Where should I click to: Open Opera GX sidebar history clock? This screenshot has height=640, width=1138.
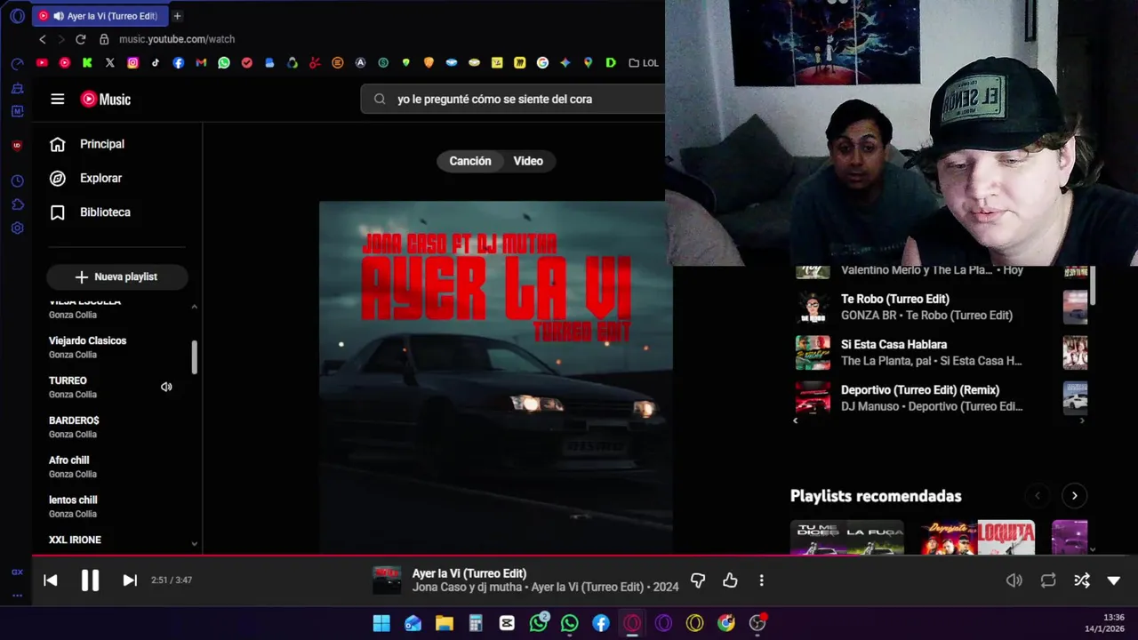[17, 181]
